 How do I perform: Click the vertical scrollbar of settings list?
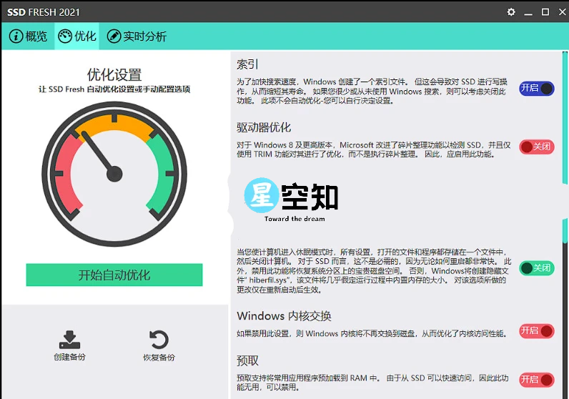[x=565, y=147]
